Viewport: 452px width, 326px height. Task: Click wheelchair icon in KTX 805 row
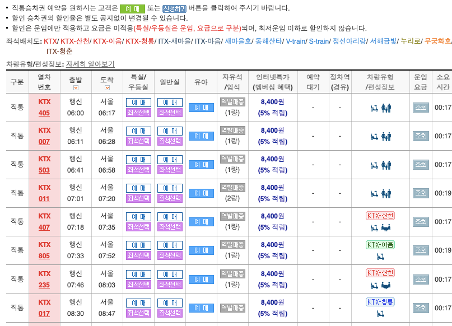point(380,257)
